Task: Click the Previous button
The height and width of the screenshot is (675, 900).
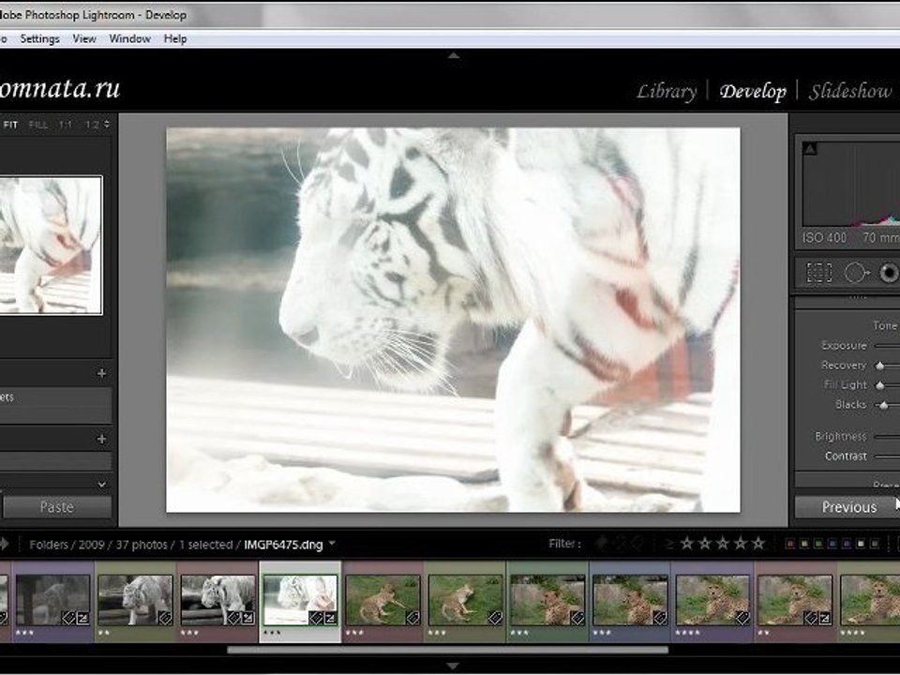Action: (847, 507)
